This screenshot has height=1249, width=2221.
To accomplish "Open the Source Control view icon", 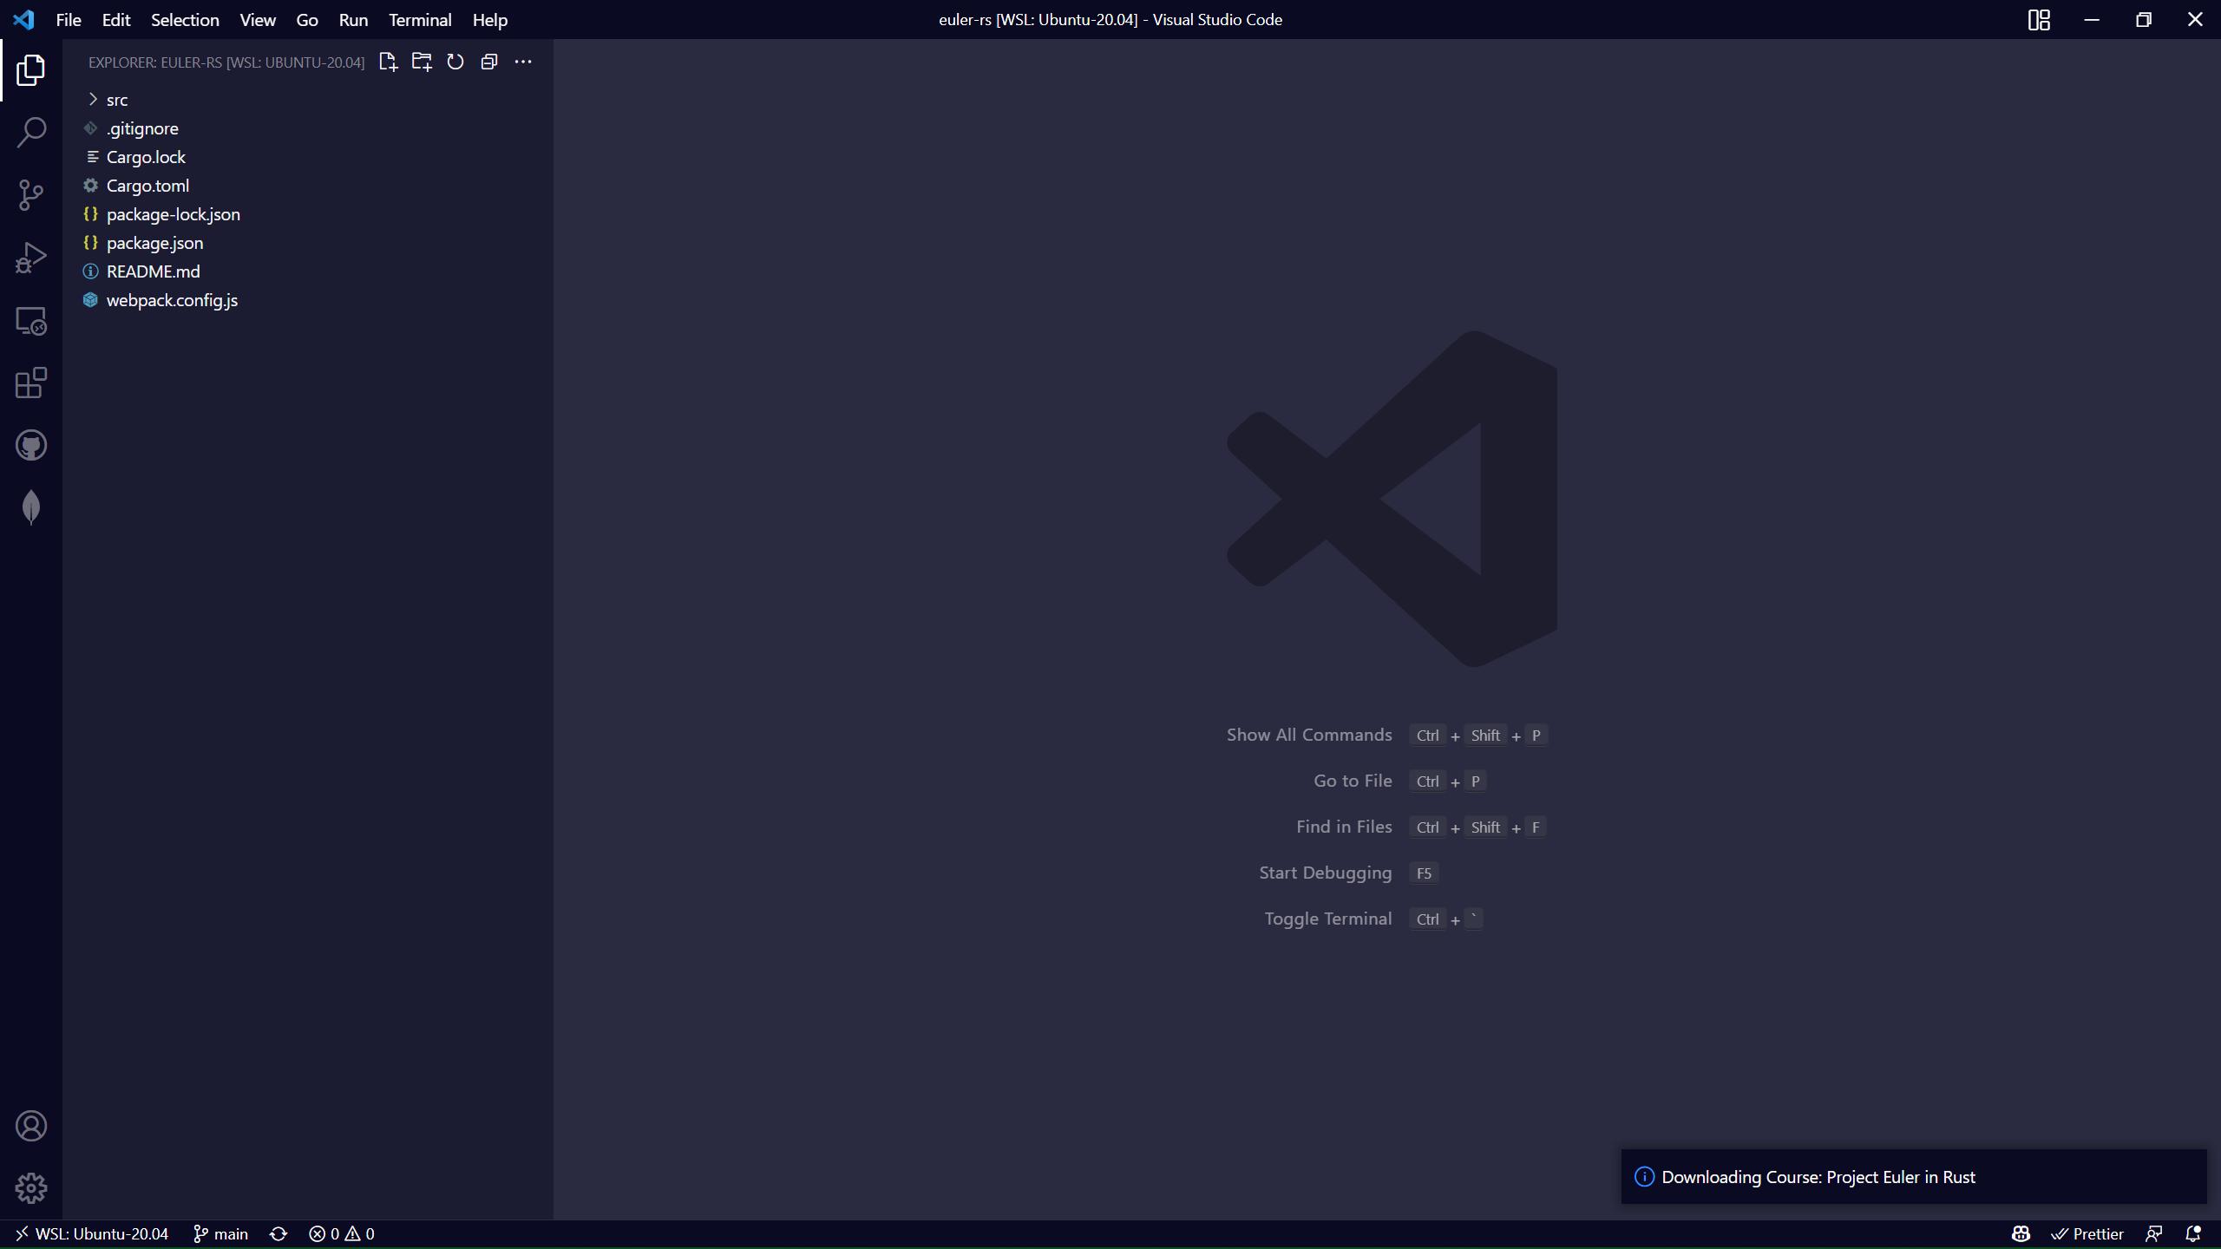I will 31,195.
